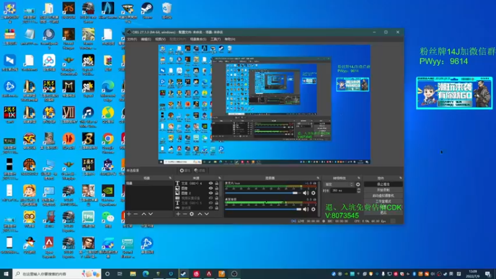Open the QQ音乐 desktop shortcut
The height and width of the screenshot is (279, 496).
click(x=108, y=115)
